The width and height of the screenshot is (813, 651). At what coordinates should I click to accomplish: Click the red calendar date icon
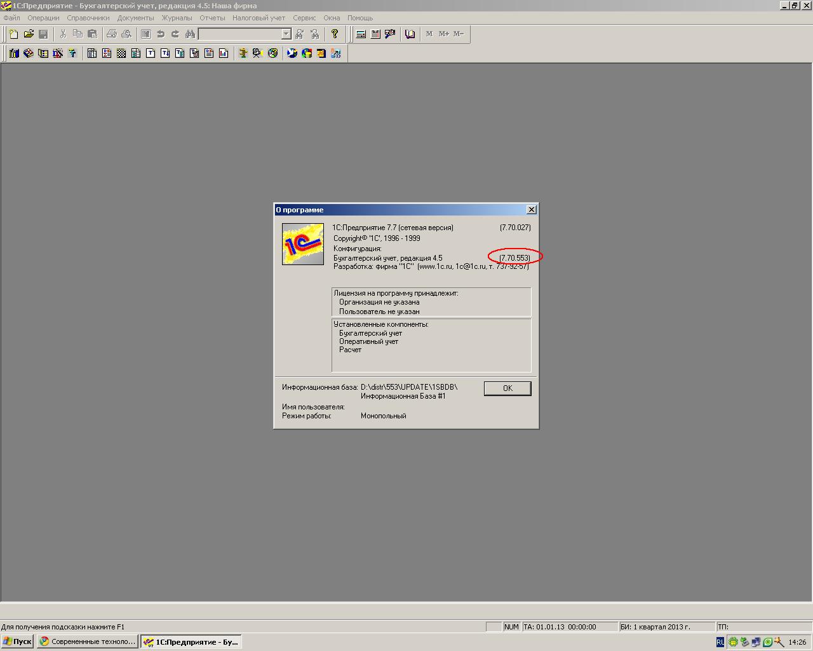[321, 53]
